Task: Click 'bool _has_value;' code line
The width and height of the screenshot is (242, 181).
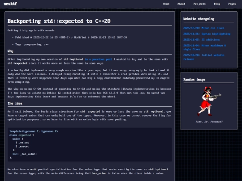Action: point(25,154)
